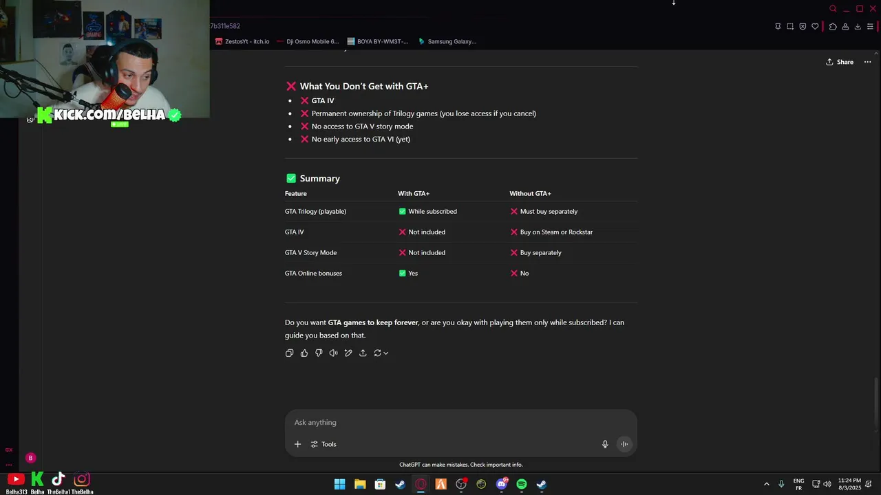Open the Opera GX taskbar icon

pyautogui.click(x=421, y=484)
